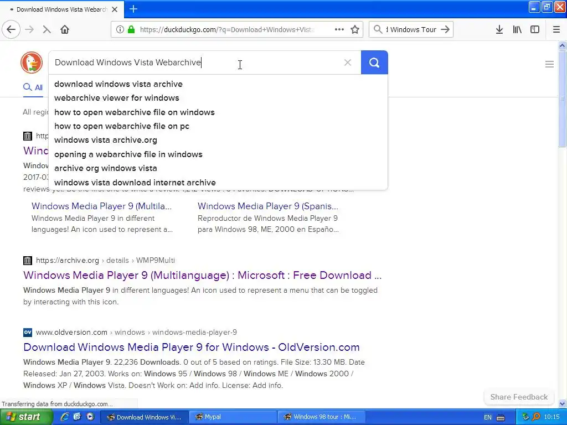Click the www.oldversion.com result URL
This screenshot has height=425, width=567.
[136, 332]
